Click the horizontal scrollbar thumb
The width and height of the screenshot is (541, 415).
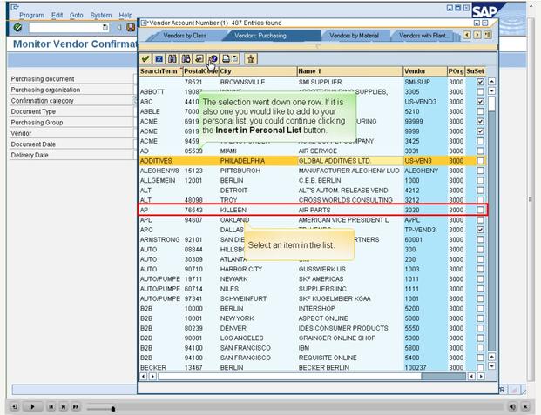(x=289, y=377)
